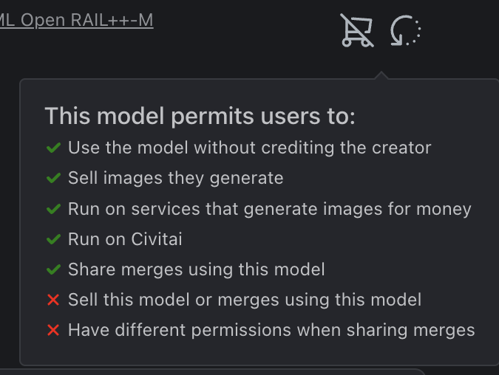Click green checkmark beside 'Run on Civitai'
This screenshot has height=375, width=499.
tap(53, 239)
